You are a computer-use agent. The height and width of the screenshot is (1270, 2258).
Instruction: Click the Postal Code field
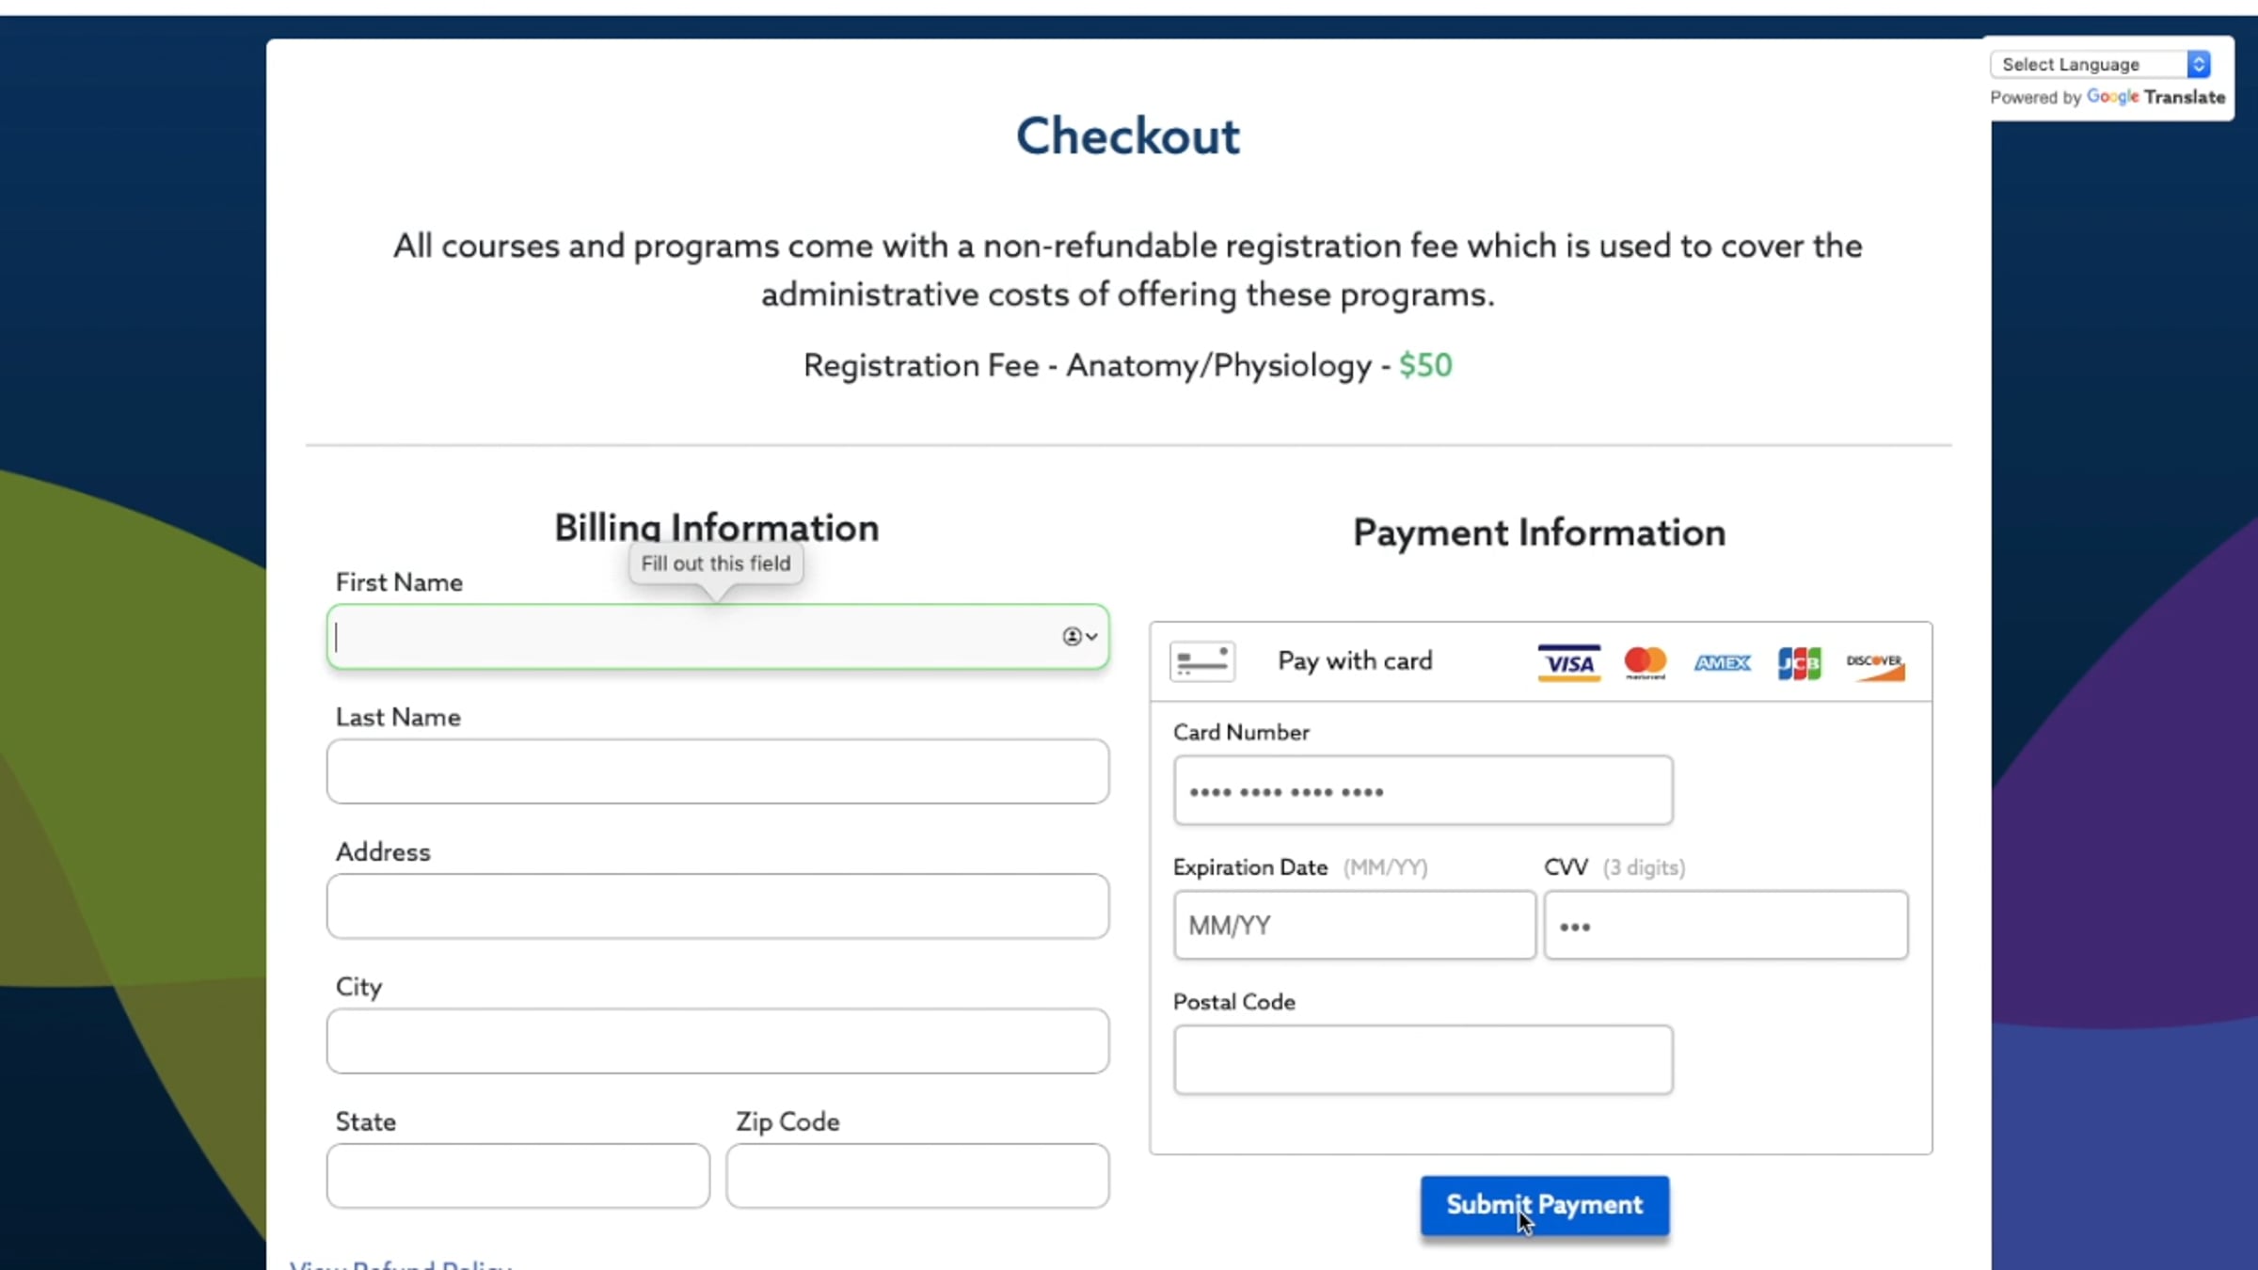[1423, 1060]
